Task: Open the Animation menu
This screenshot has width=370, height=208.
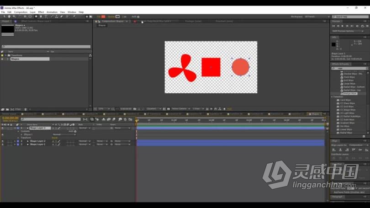Action: [52, 12]
